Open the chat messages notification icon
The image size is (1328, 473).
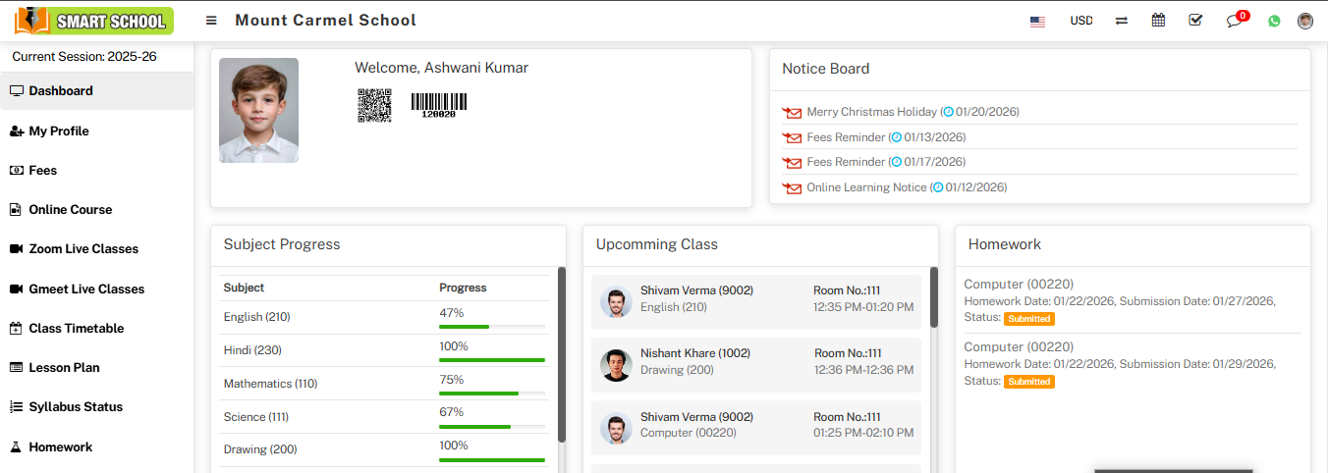(x=1235, y=21)
